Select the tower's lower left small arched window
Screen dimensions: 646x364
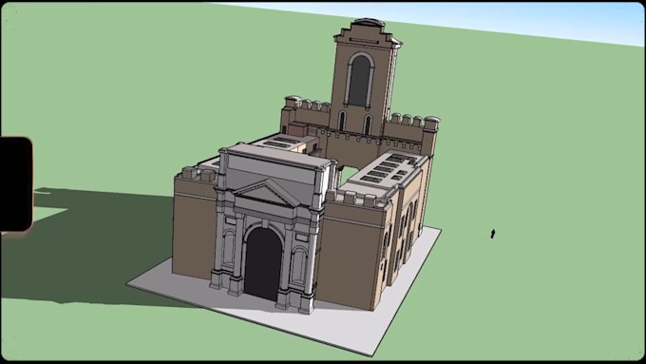click(342, 121)
